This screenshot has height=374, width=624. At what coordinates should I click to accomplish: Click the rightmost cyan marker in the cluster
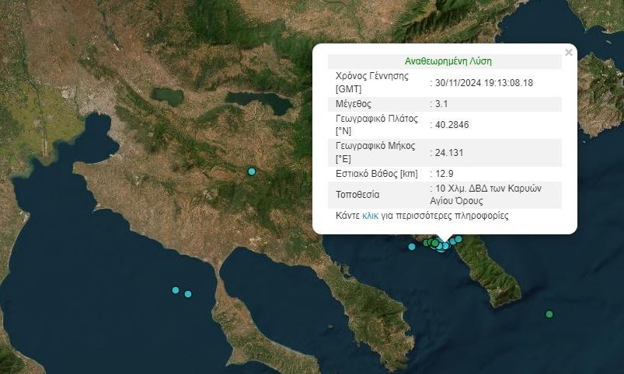(458, 239)
